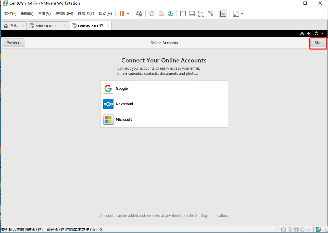Toggle the console view icon

click(x=223, y=14)
